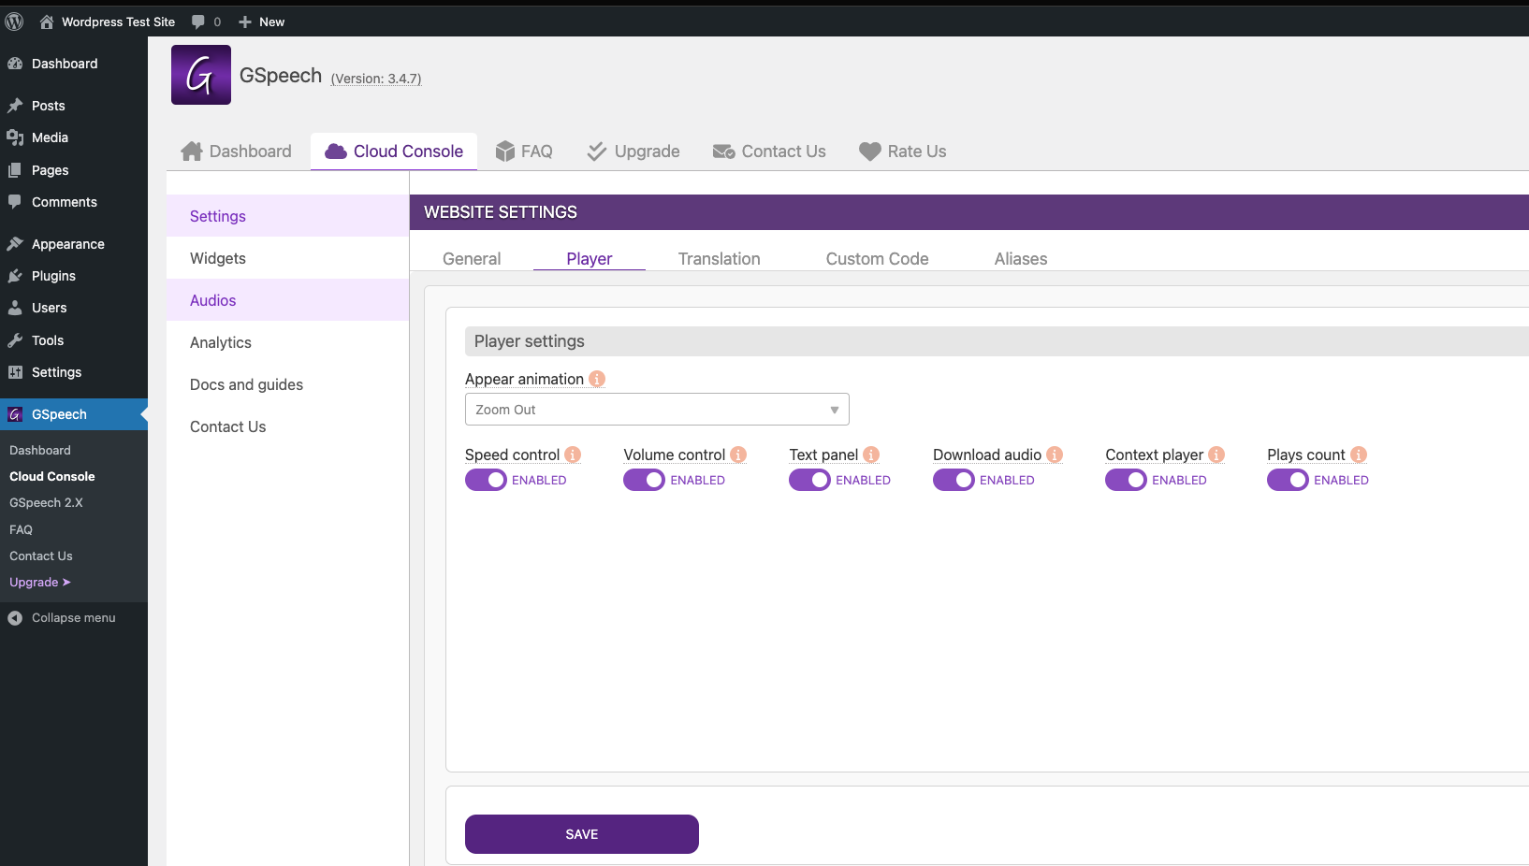Open Docs and guides
The image size is (1529, 866).
(287, 384)
